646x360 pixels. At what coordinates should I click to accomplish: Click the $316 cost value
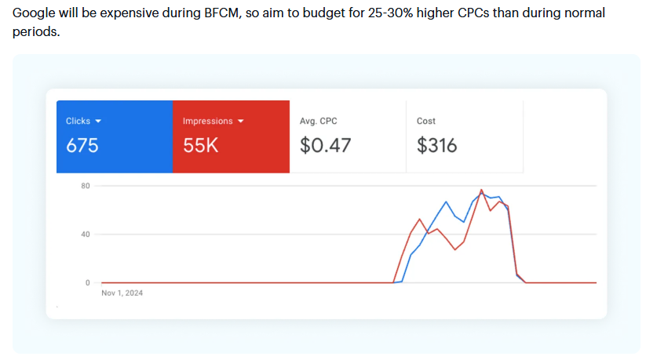point(437,145)
